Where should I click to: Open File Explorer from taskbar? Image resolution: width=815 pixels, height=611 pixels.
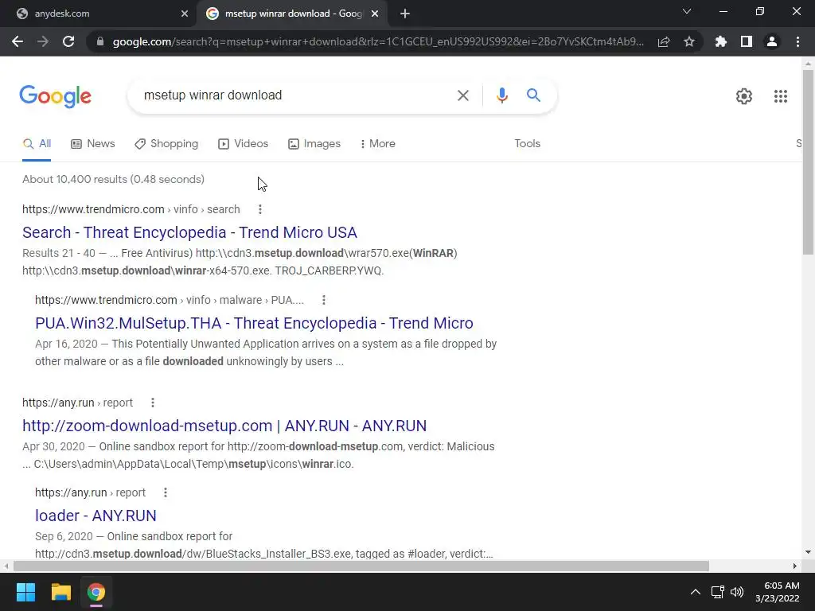pyautogui.click(x=60, y=592)
